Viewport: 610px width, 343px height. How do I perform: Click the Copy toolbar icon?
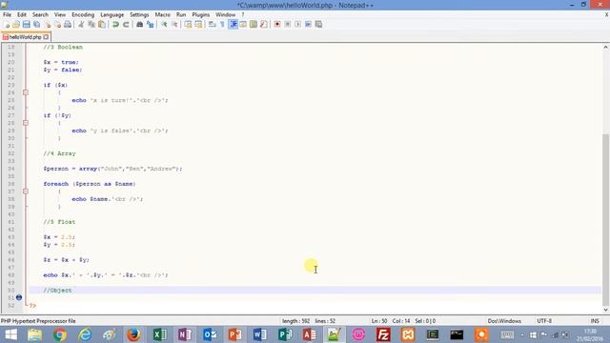coord(91,25)
